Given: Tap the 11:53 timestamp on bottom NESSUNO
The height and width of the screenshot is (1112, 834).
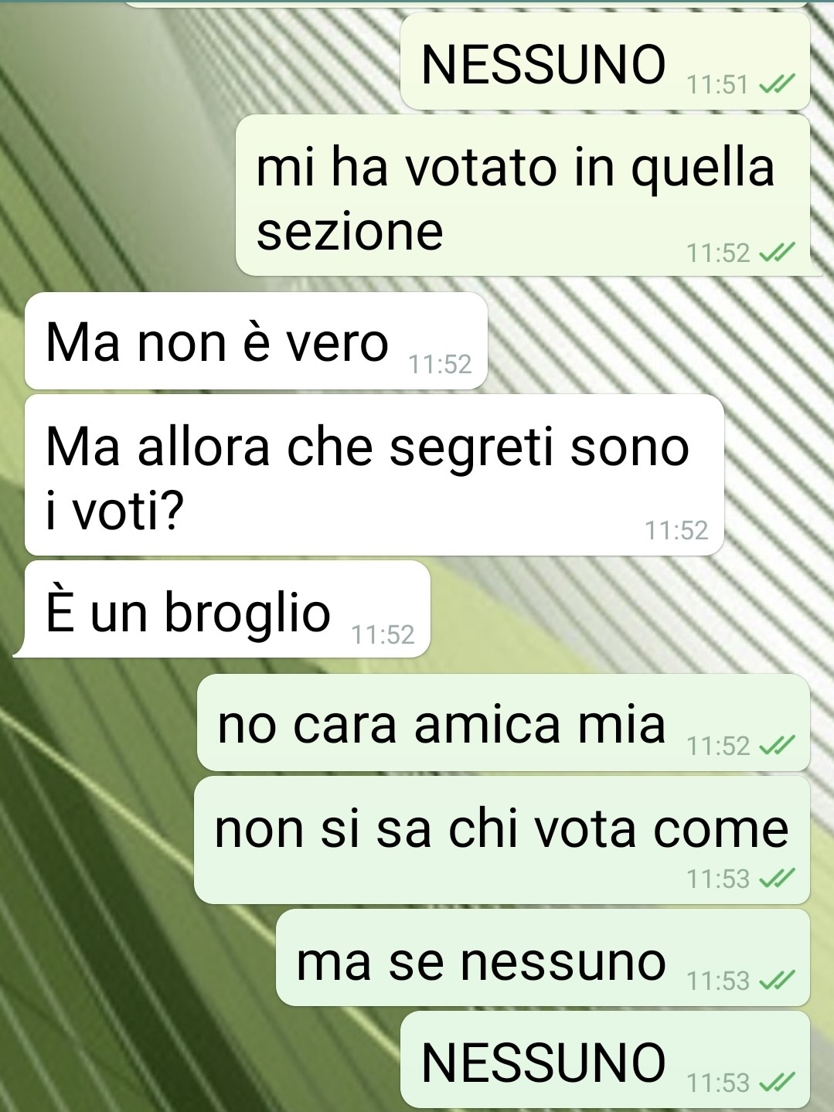Looking at the screenshot, I should [x=718, y=1083].
